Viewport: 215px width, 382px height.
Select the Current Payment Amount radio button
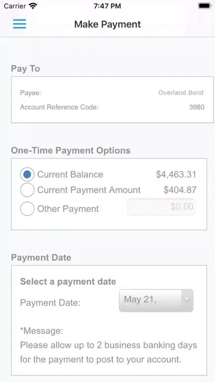point(27,190)
